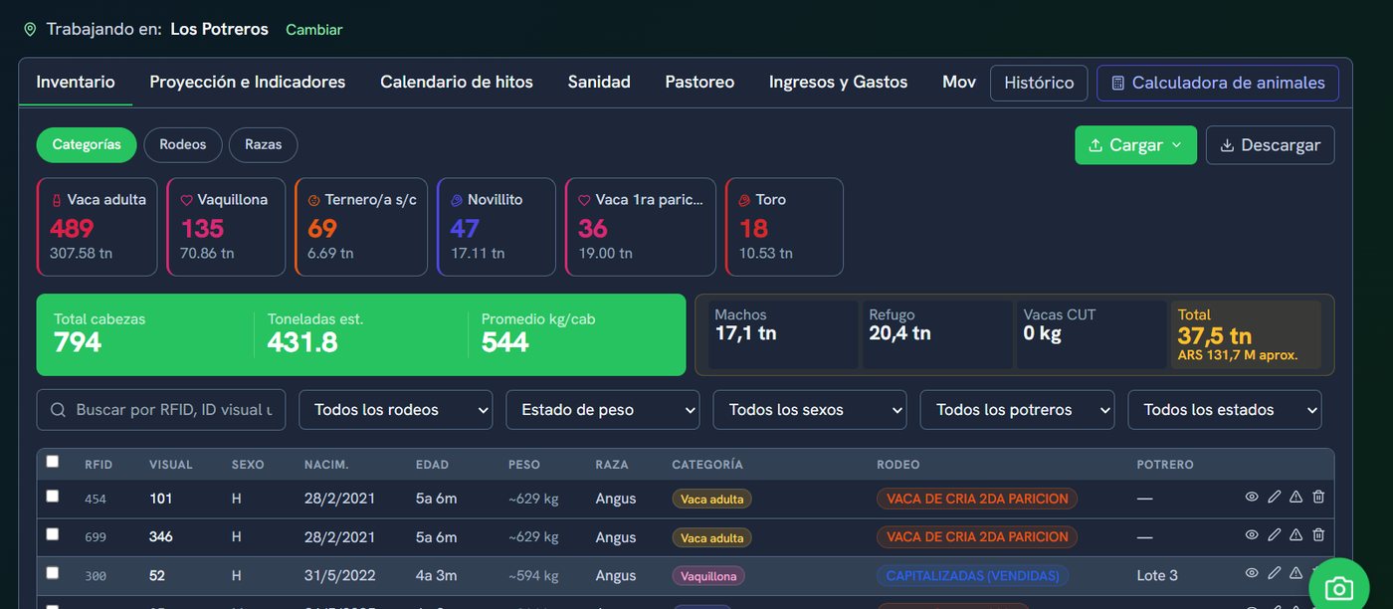Open the Todos los sexos dropdown
The image size is (1393, 609).
point(810,410)
